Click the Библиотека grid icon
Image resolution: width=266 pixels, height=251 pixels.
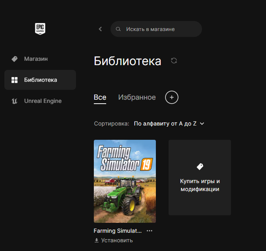[14, 80]
